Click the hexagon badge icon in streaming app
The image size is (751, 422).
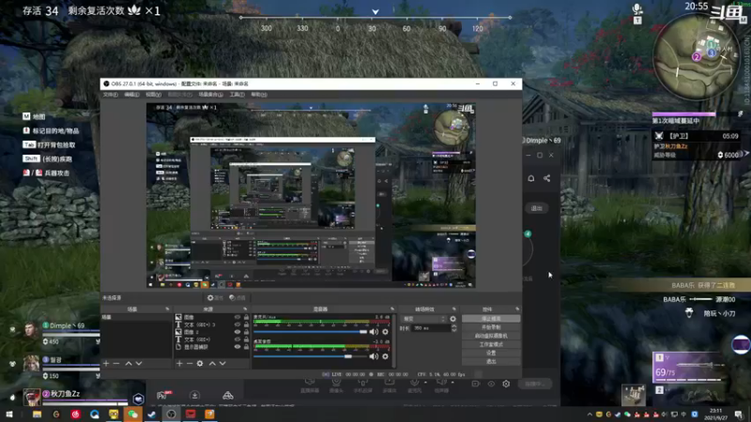coord(138,398)
